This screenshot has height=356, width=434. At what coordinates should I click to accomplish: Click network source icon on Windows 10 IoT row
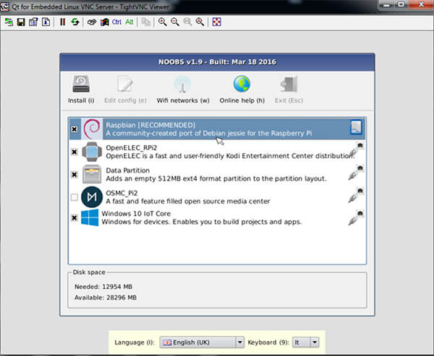(x=356, y=218)
